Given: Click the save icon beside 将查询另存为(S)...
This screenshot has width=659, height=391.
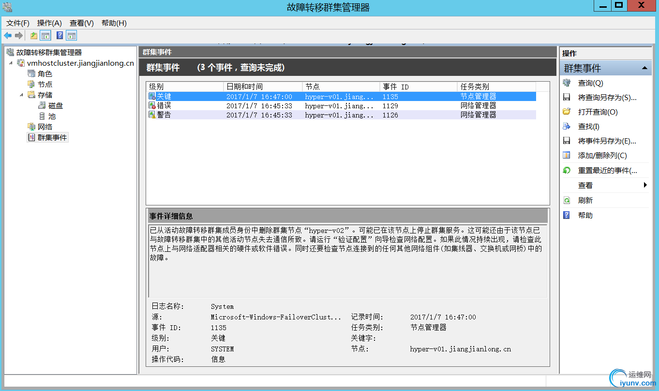Looking at the screenshot, I should (567, 98).
